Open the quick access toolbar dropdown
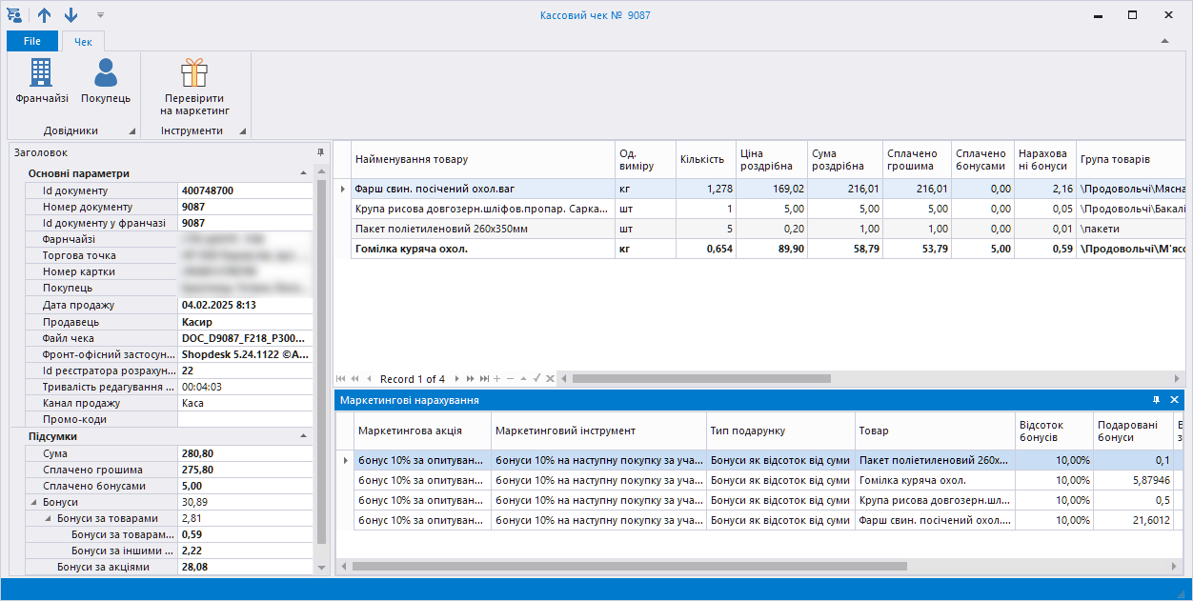Image resolution: width=1193 pixels, height=601 pixels. pos(100,15)
